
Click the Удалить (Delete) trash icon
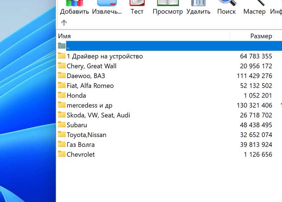pyautogui.click(x=198, y=3)
